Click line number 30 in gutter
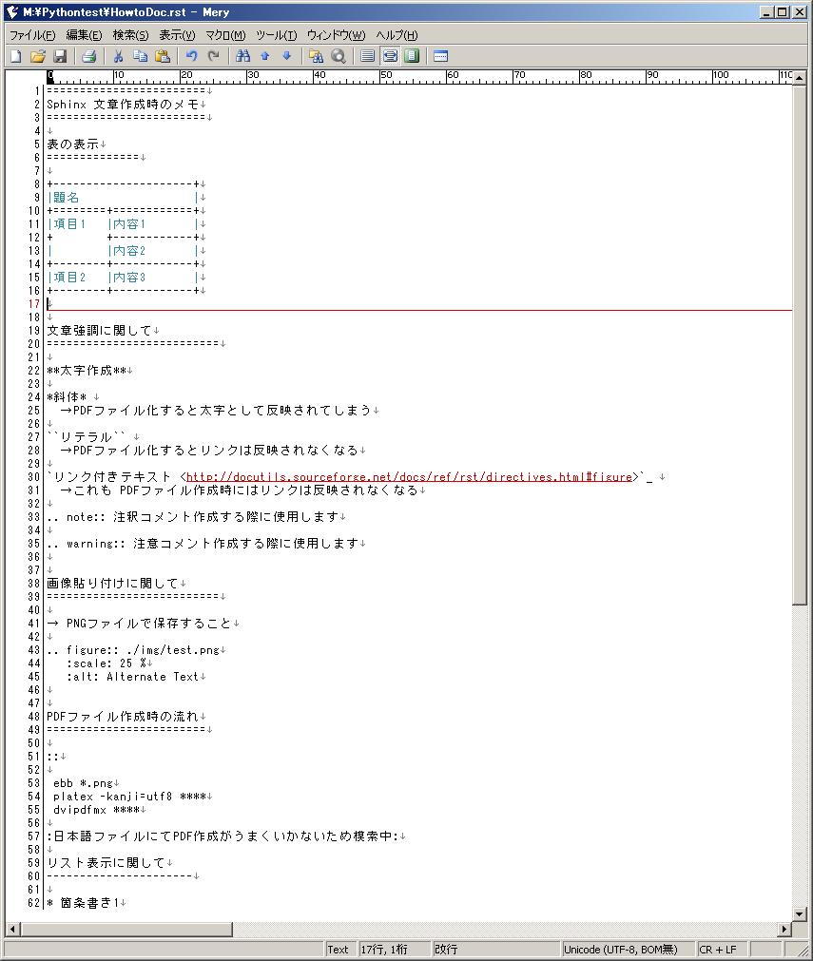The image size is (813, 961). pyautogui.click(x=33, y=477)
